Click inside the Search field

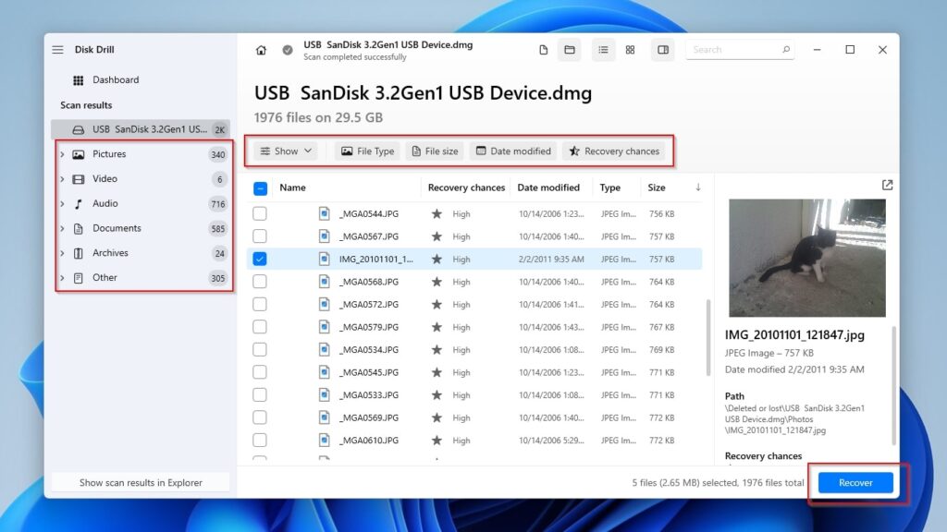pyautogui.click(x=735, y=50)
